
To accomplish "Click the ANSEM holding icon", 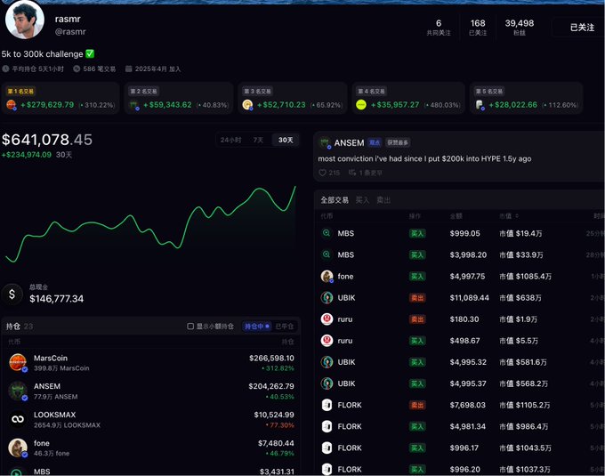I will pyautogui.click(x=18, y=391).
